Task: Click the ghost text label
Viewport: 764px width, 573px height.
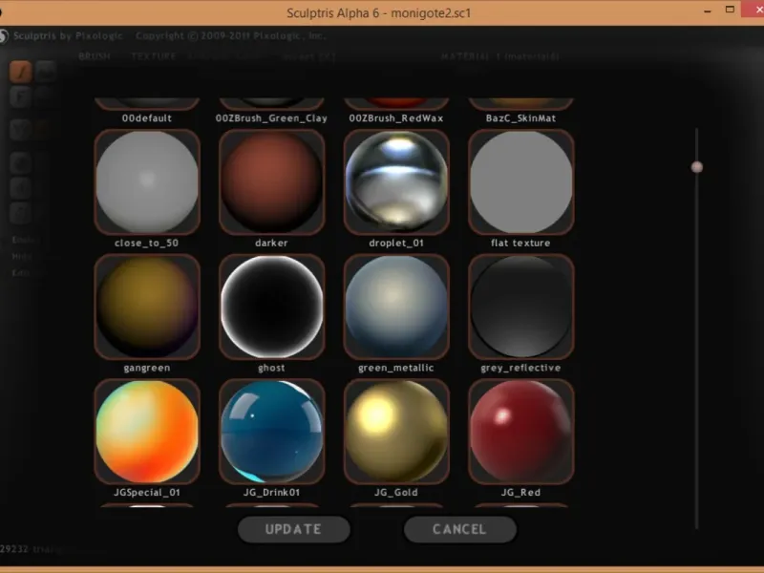Action: click(x=271, y=368)
